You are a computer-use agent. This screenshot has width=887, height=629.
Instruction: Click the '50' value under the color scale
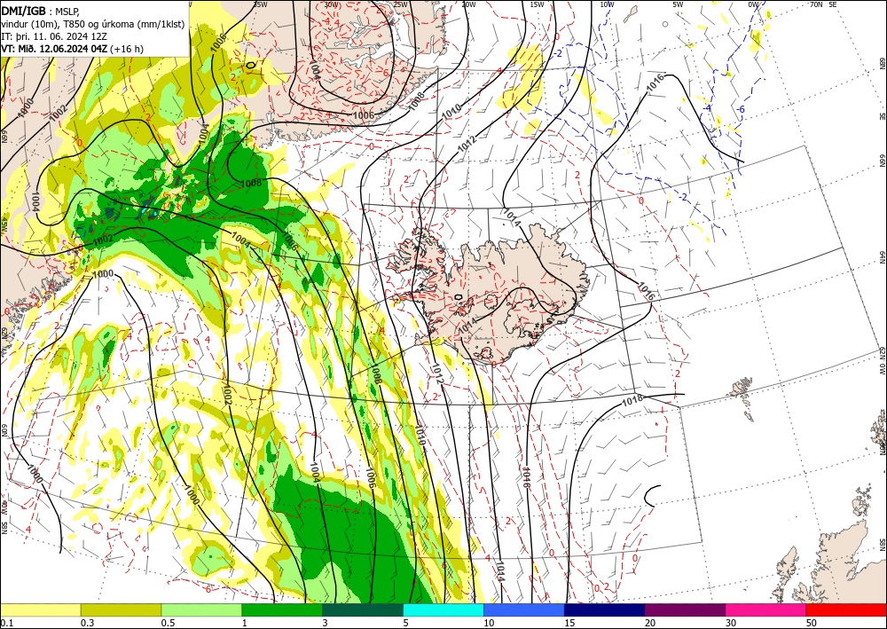coord(812,623)
